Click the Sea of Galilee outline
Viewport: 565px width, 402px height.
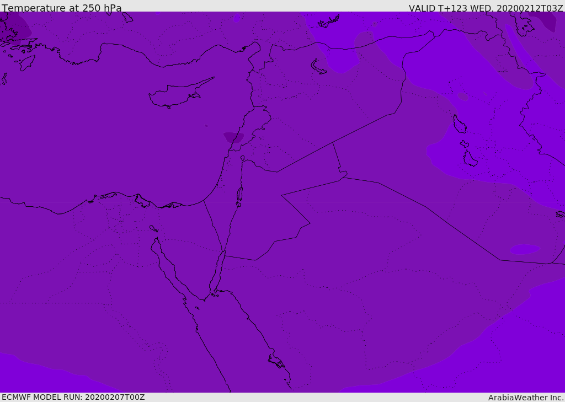point(242,158)
